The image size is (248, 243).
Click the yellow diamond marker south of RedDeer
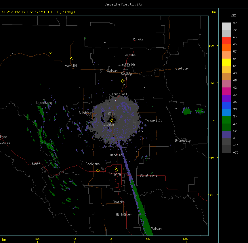coord(122,81)
